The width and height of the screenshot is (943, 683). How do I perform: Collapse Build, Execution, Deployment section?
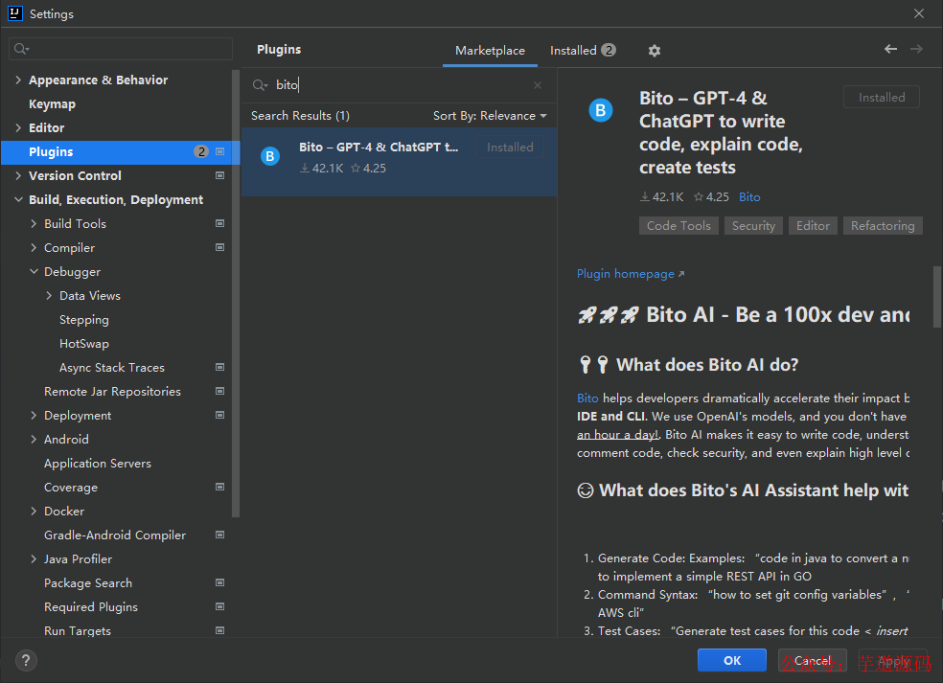pos(18,199)
